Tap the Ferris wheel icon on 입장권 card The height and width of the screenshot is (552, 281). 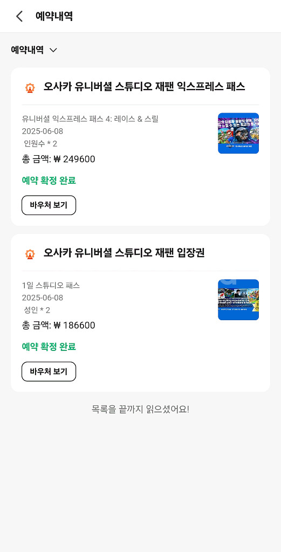point(30,253)
